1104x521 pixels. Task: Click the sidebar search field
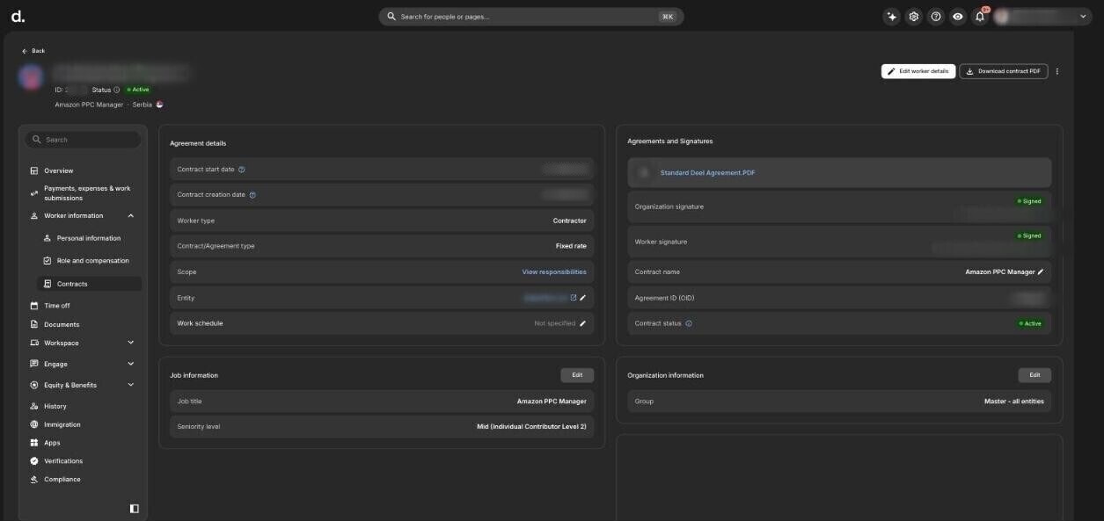coord(83,140)
